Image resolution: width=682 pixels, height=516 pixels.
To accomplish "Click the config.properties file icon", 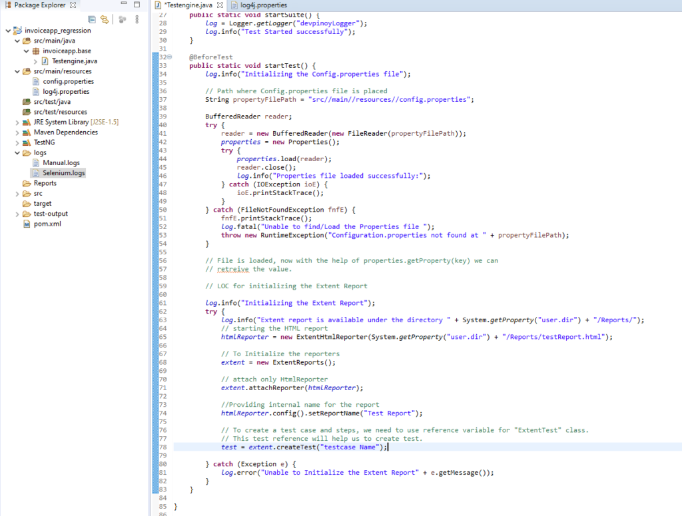I will (36, 81).
